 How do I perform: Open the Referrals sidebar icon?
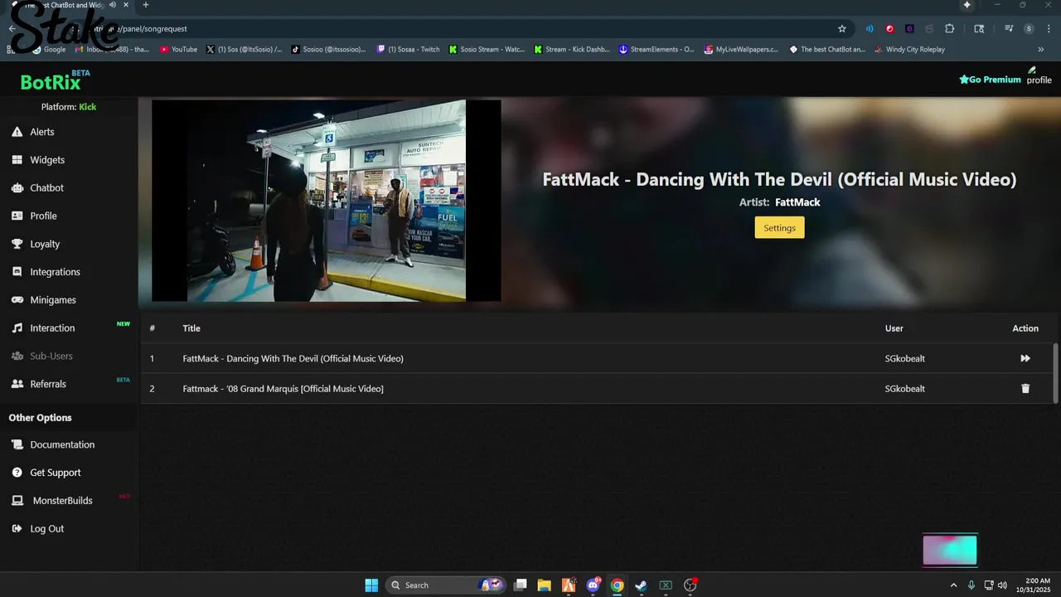click(17, 384)
